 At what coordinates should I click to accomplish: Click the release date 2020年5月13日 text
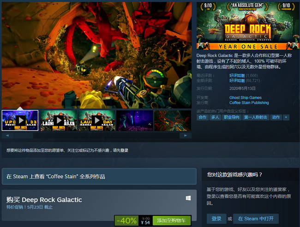(242, 88)
